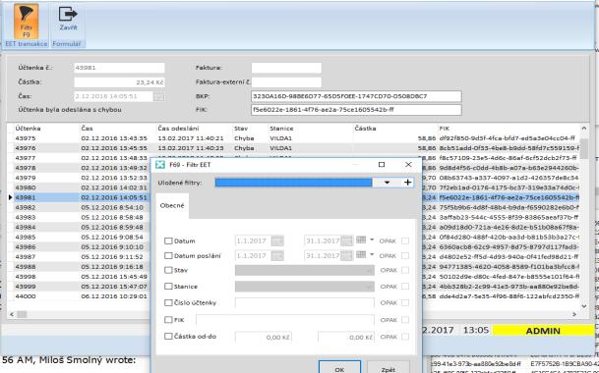The width and height of the screenshot is (599, 373).
Task: Add saved filter with plus button
Action: coord(407,183)
